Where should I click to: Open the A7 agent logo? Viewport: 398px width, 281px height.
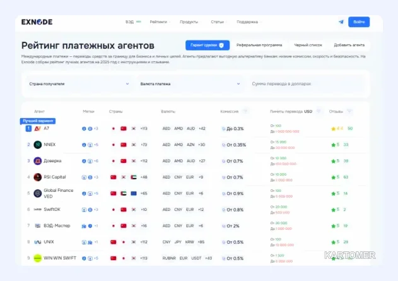point(38,129)
